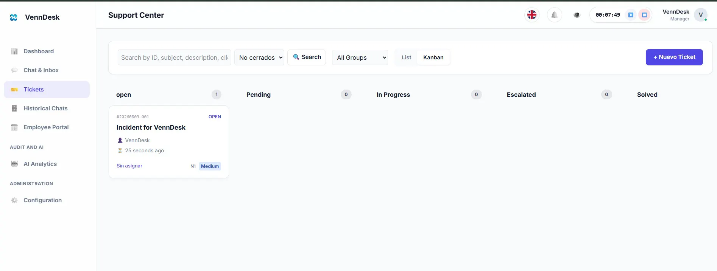Click the Chat & Inbox speech bubble icon

tap(14, 70)
